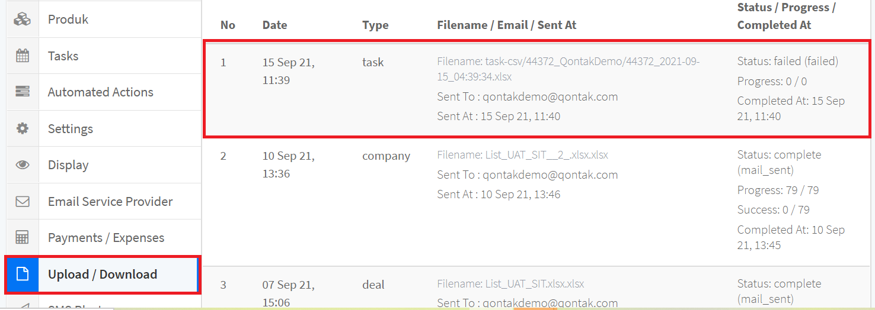Click the Display eye icon

coord(23,165)
